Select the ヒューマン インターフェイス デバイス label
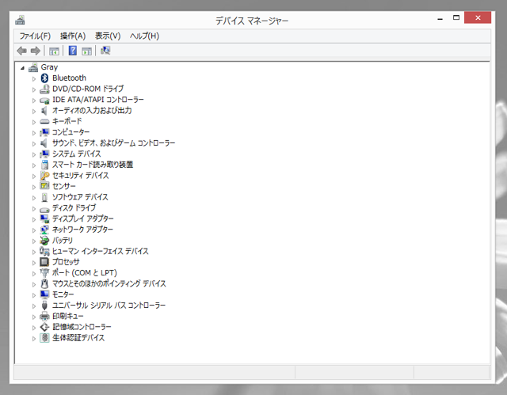Screen dimensions: 507x395 101,251
